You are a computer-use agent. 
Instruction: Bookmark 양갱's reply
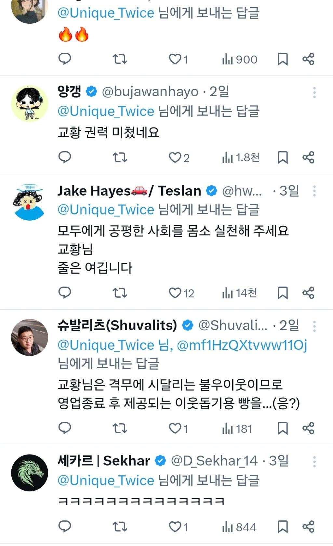click(x=282, y=157)
